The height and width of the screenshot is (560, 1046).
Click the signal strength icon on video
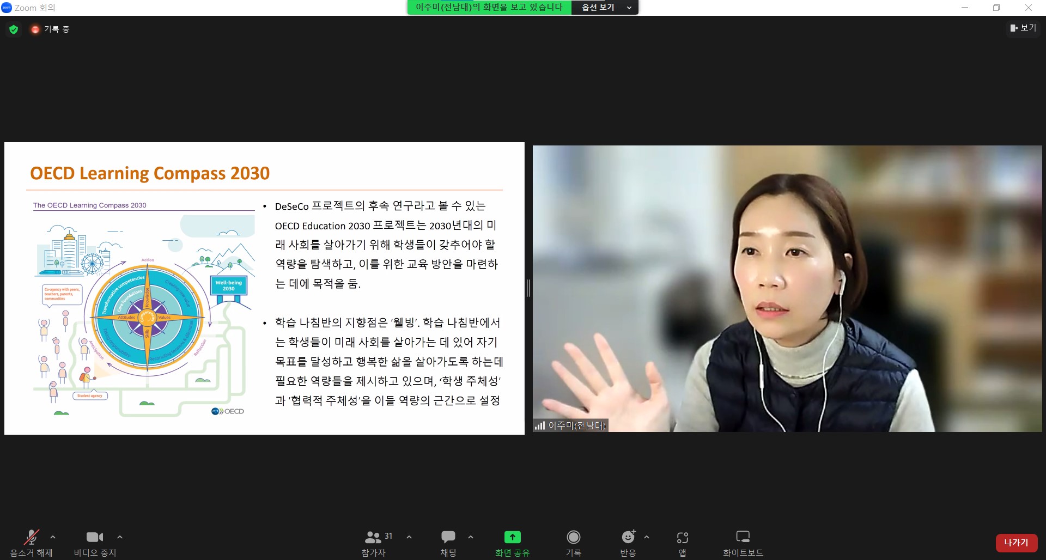[x=540, y=425]
